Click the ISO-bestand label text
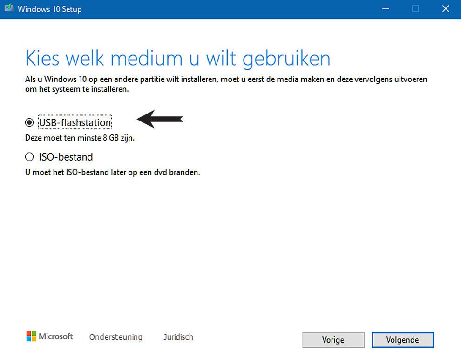 click(x=66, y=157)
